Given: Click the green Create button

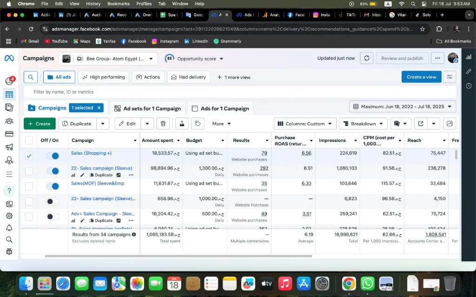Looking at the screenshot, I should (40, 123).
